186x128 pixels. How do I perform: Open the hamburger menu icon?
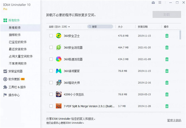pyautogui.click(x=160, y=2)
